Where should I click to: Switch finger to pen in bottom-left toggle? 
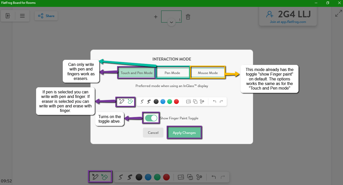(95, 177)
